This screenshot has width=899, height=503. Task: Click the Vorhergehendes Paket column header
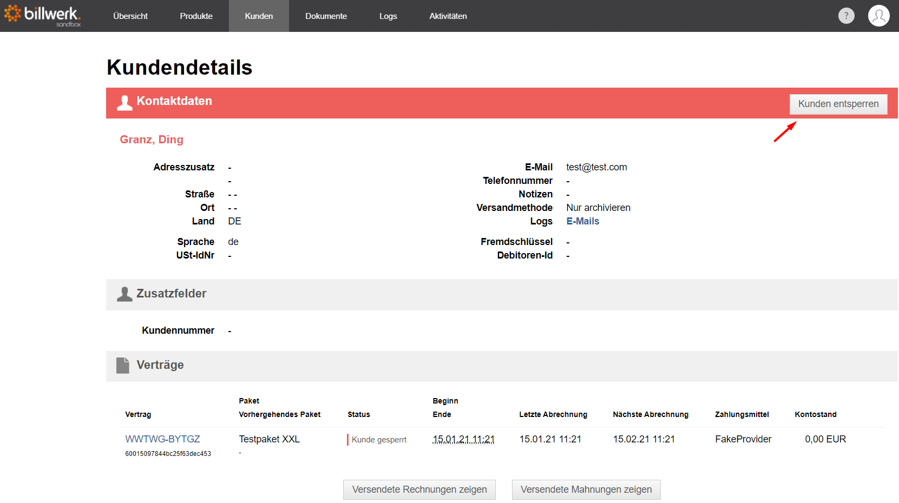[279, 414]
